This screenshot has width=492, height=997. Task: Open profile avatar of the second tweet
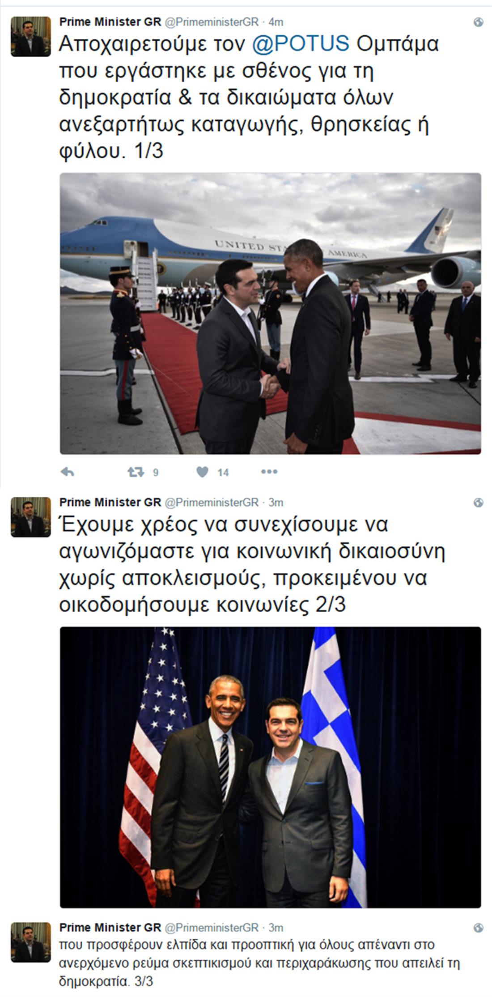[x=31, y=517]
